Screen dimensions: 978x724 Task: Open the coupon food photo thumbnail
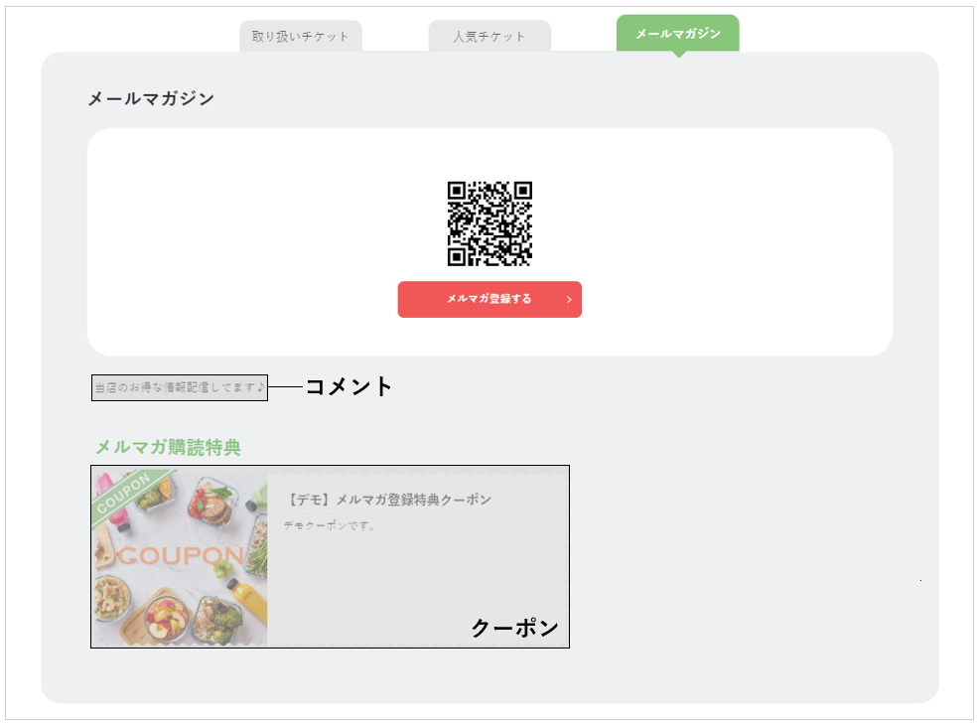coord(181,557)
